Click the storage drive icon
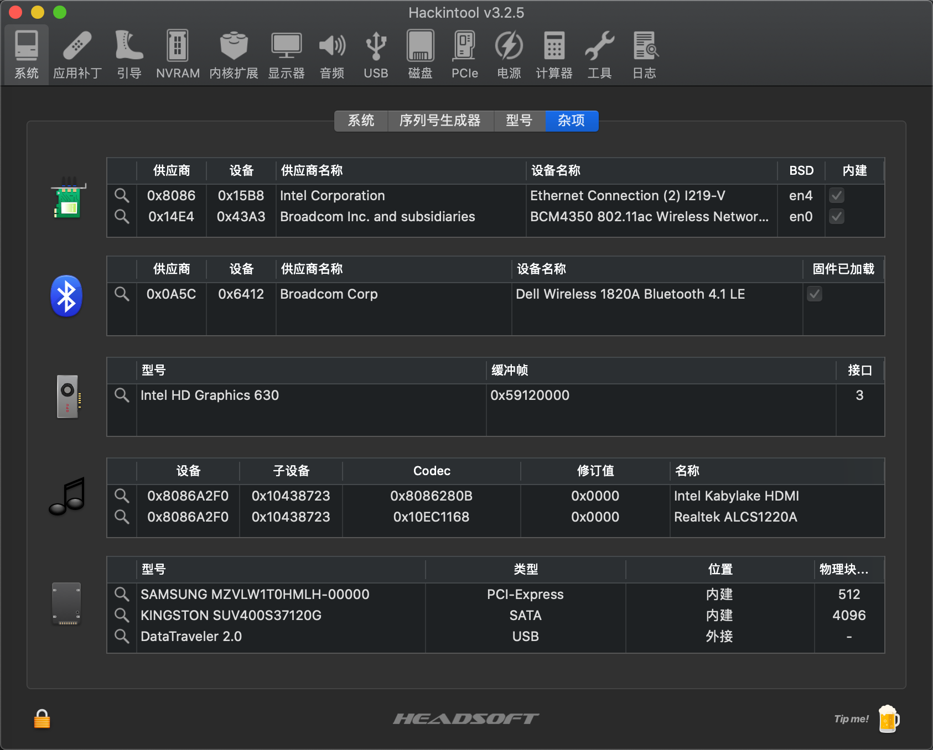933x750 pixels. (66, 603)
